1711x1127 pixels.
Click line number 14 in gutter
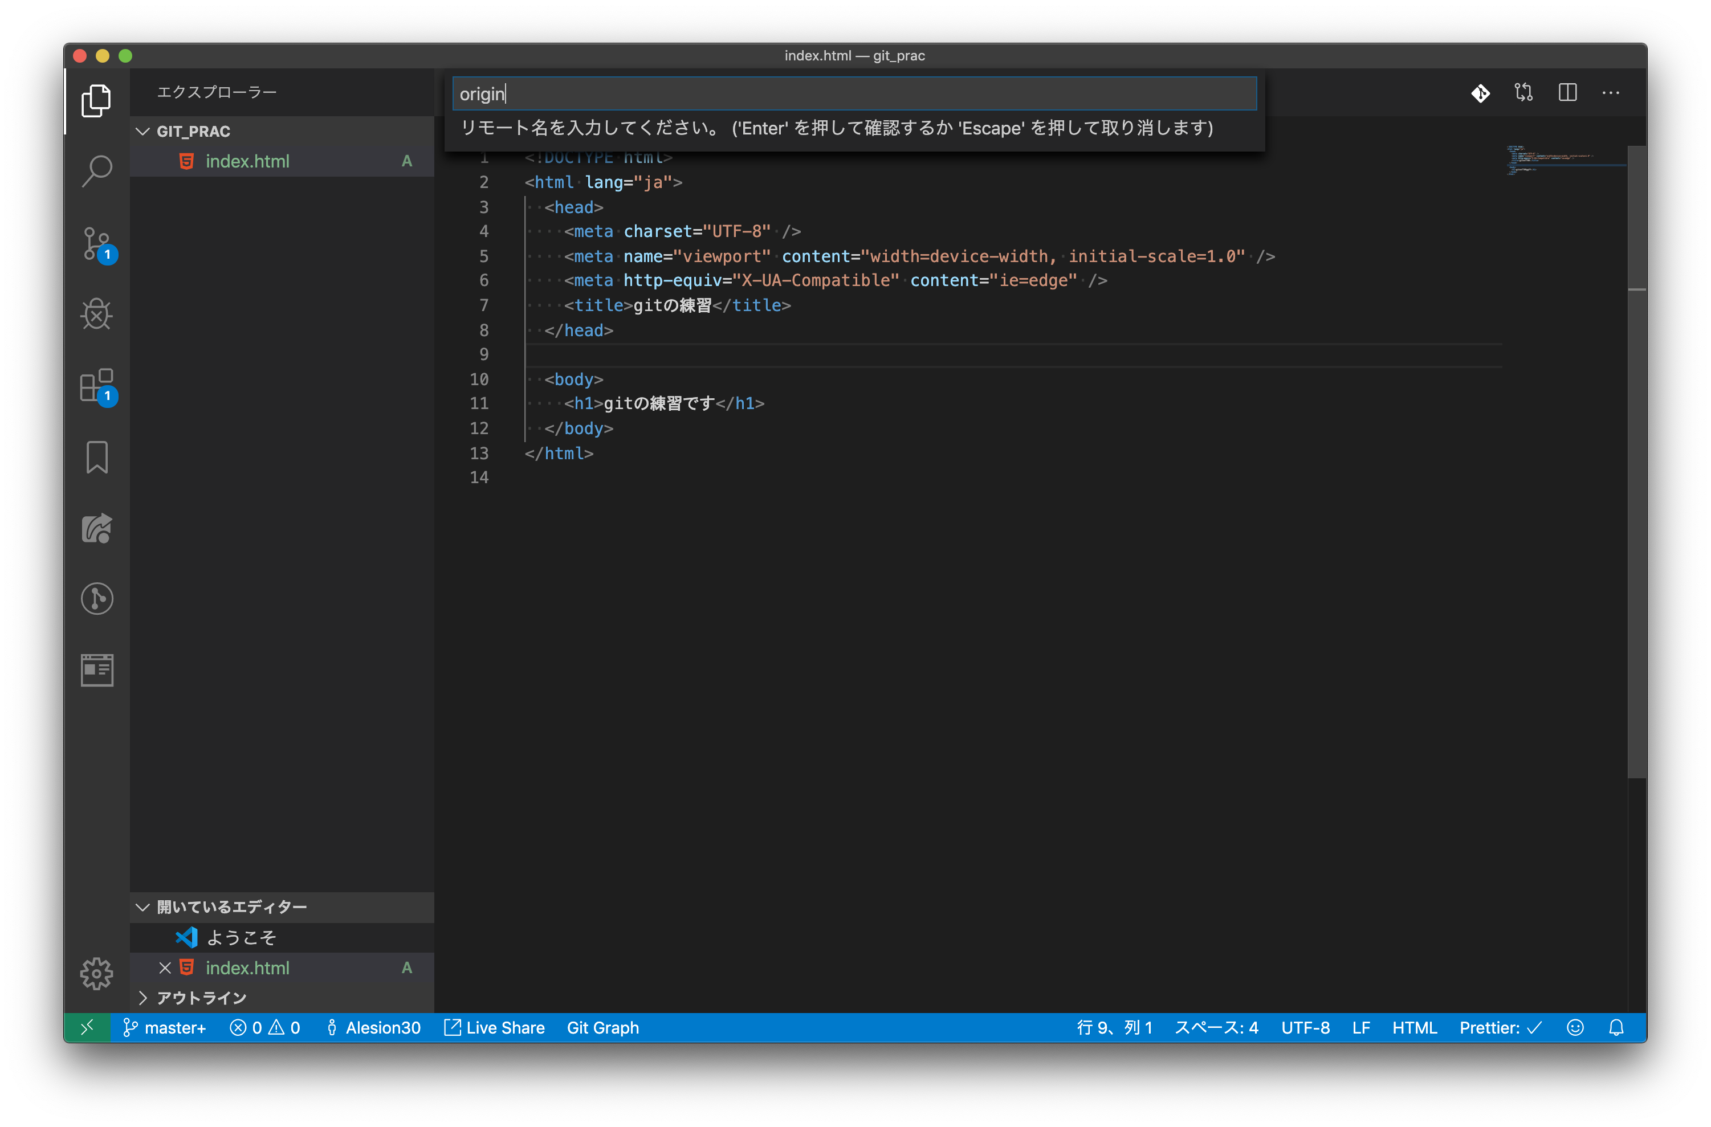tap(479, 477)
